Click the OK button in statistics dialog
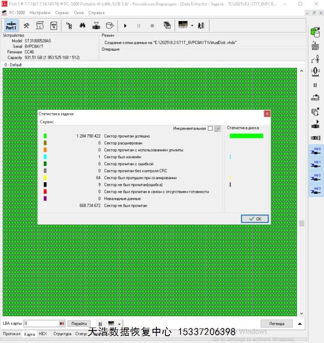The image size is (324, 343). pyautogui.click(x=255, y=219)
